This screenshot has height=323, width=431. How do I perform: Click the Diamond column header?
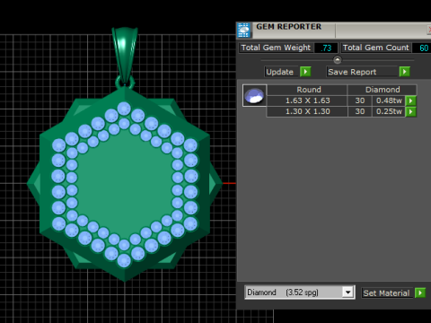(383, 90)
